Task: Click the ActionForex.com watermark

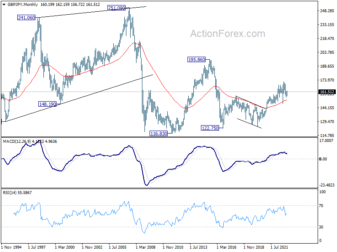Action: tap(228, 34)
